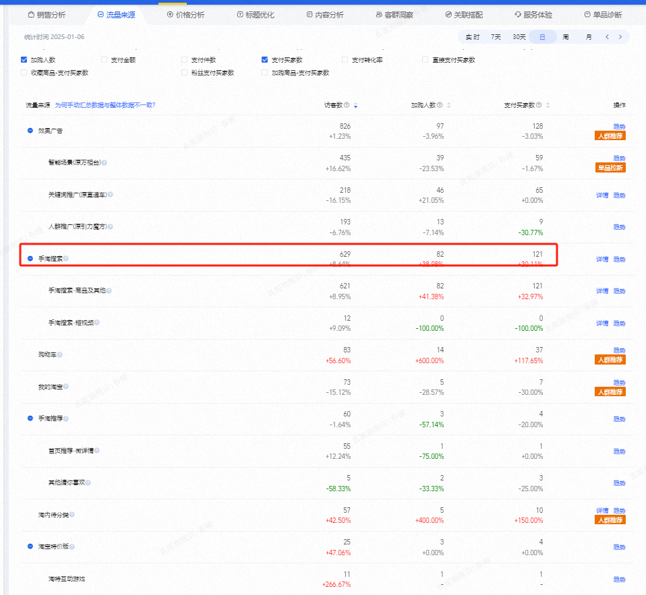The height and width of the screenshot is (595, 646).
Task: Sort table by 加购人数 column arrows
Action: point(448,105)
